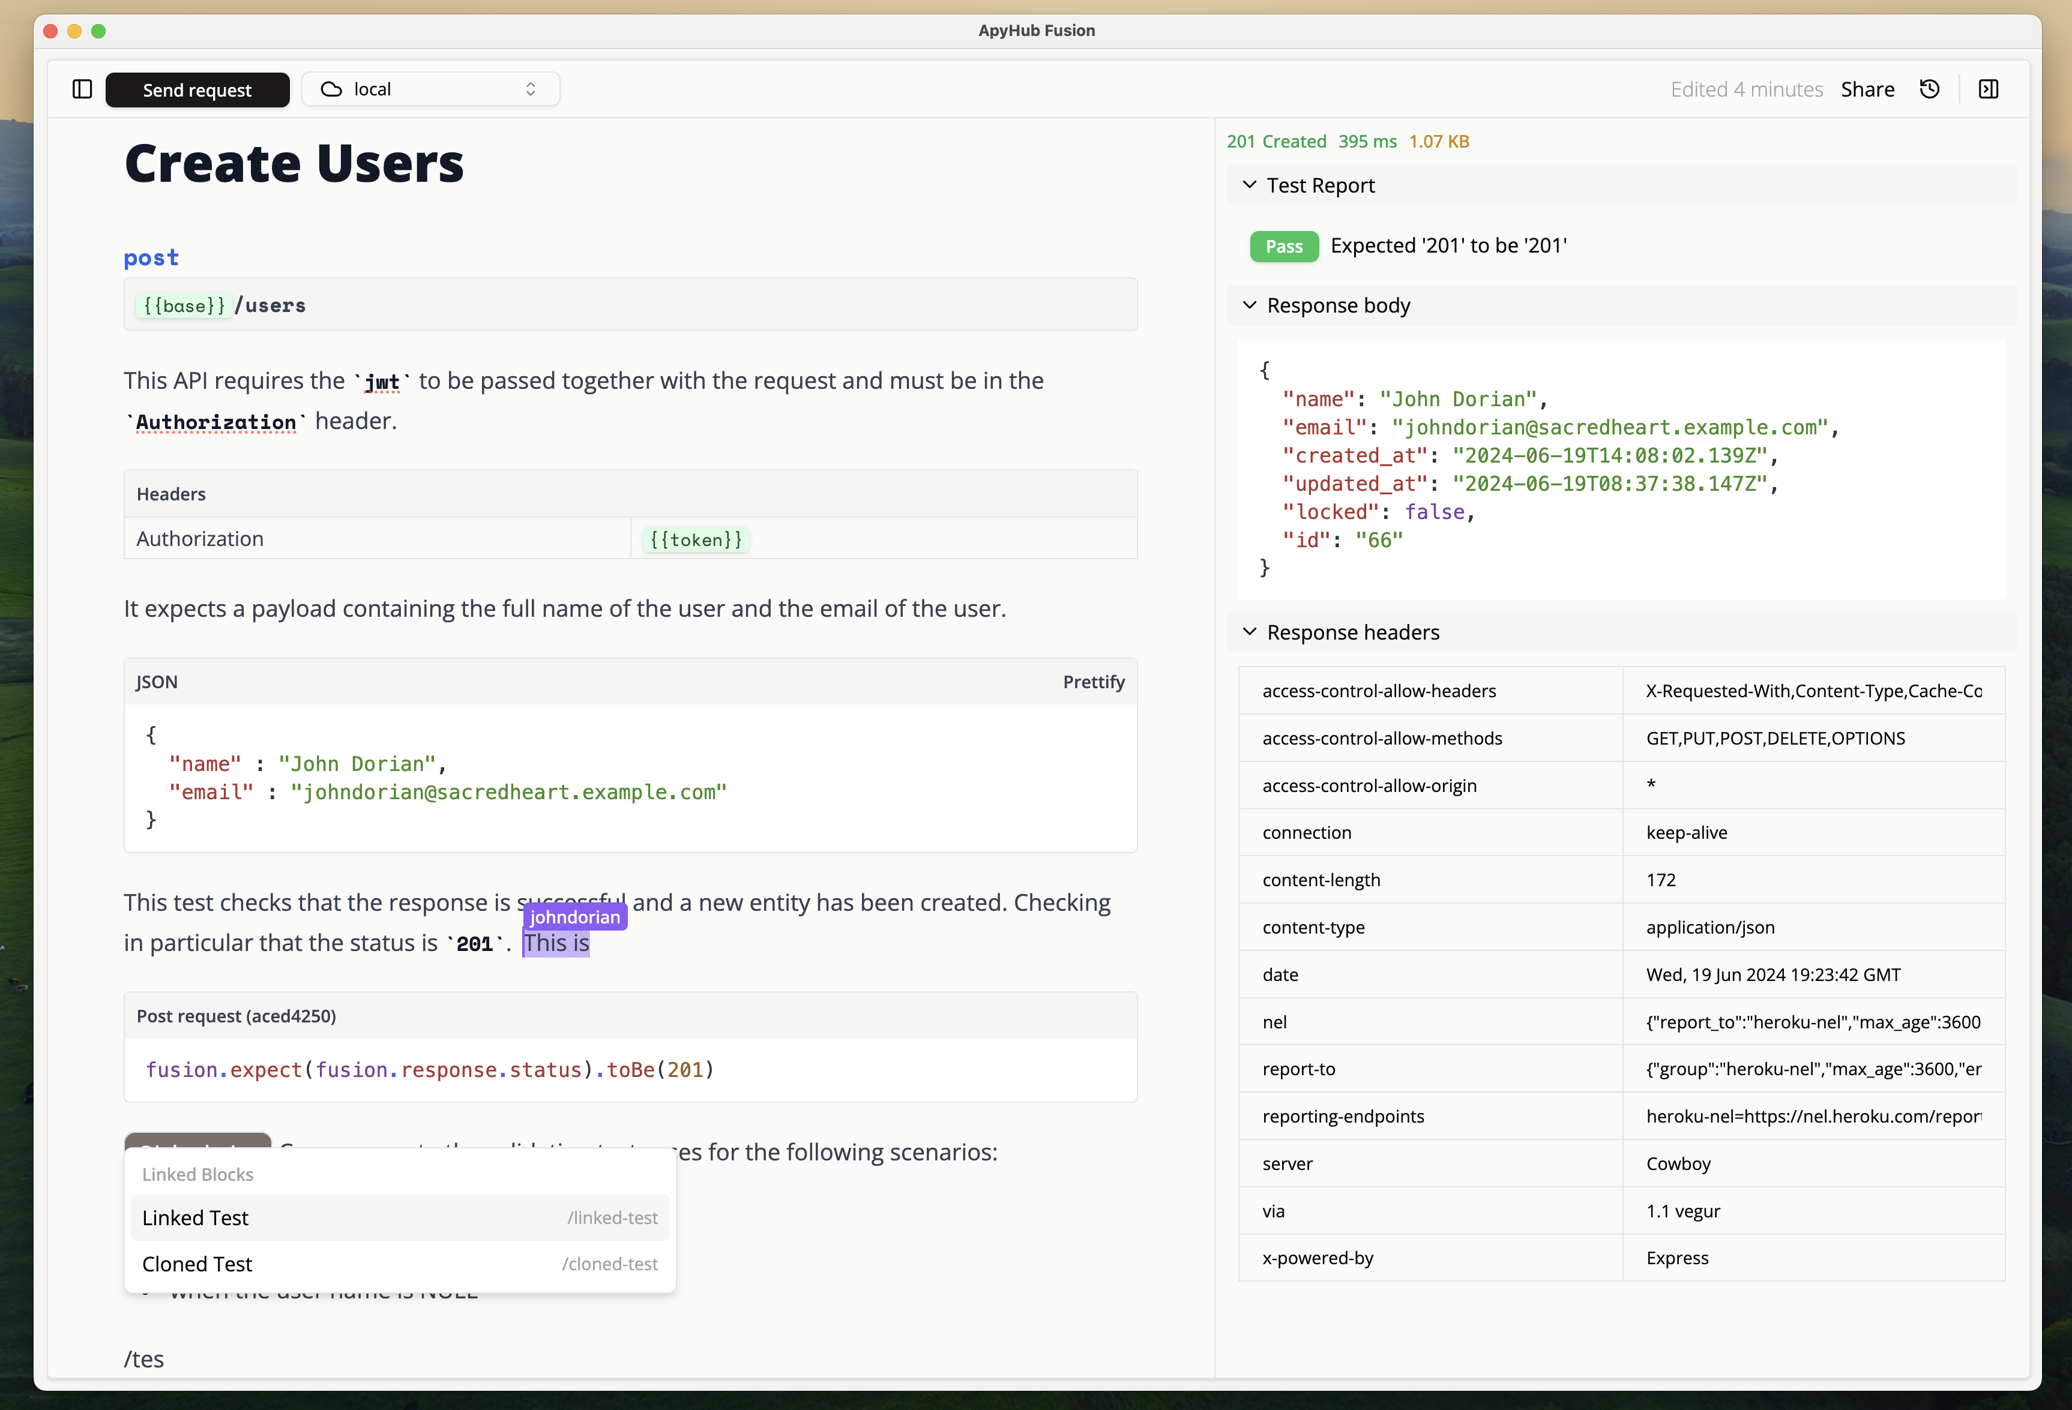The image size is (2072, 1410).
Task: Click the Send request button
Action: [197, 90]
